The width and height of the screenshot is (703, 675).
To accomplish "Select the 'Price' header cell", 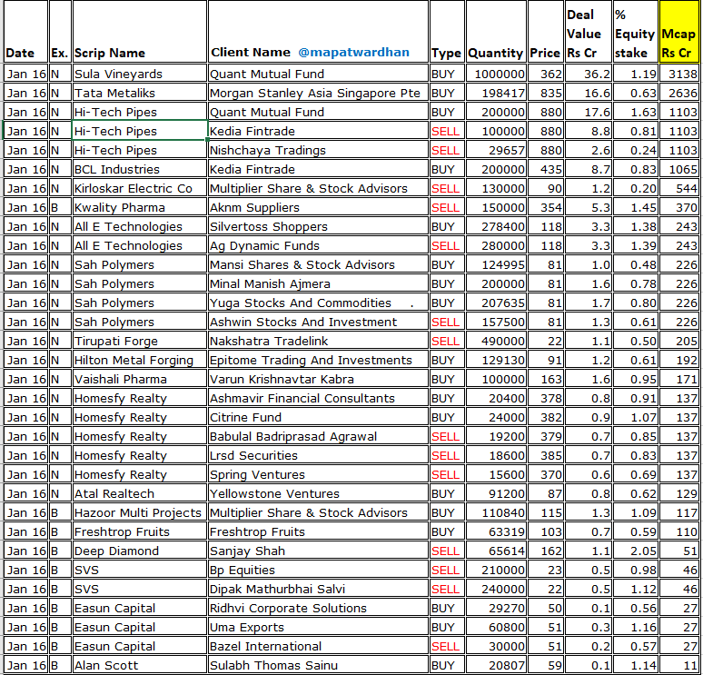I will pyautogui.click(x=546, y=32).
